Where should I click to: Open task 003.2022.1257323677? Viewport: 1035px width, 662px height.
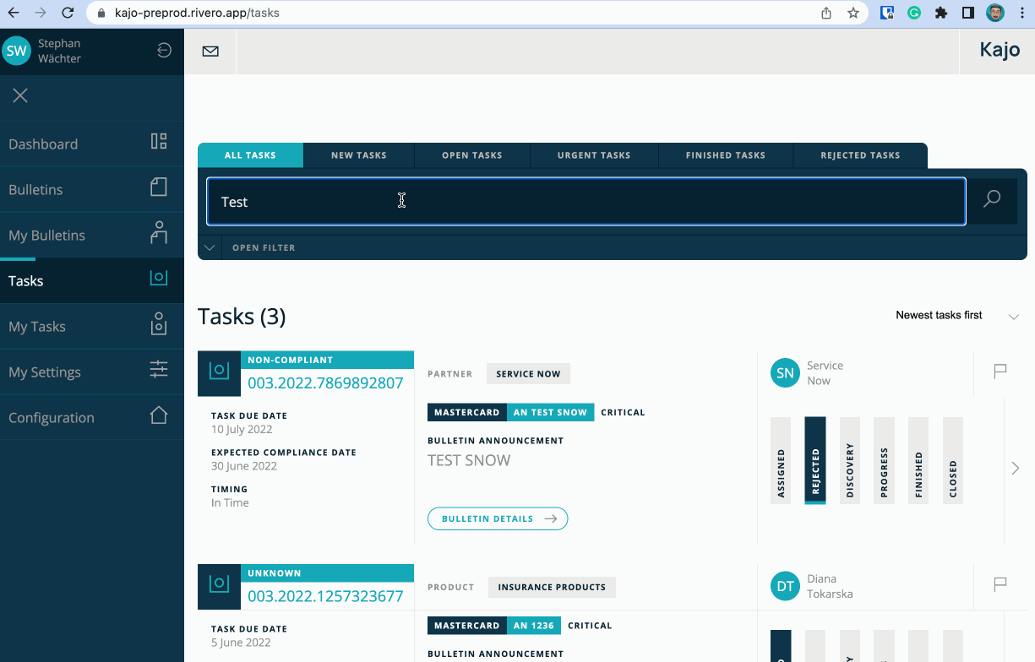(x=325, y=596)
